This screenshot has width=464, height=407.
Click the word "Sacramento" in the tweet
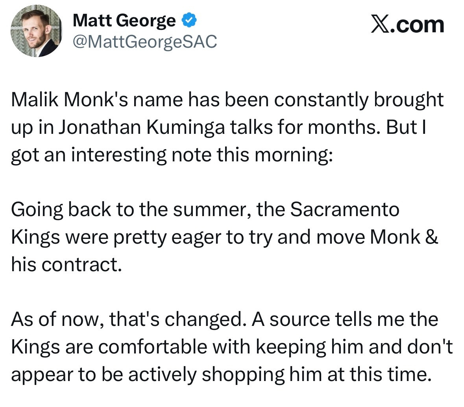345,210
